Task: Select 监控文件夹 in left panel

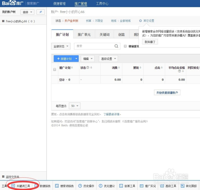Action: 12,177
